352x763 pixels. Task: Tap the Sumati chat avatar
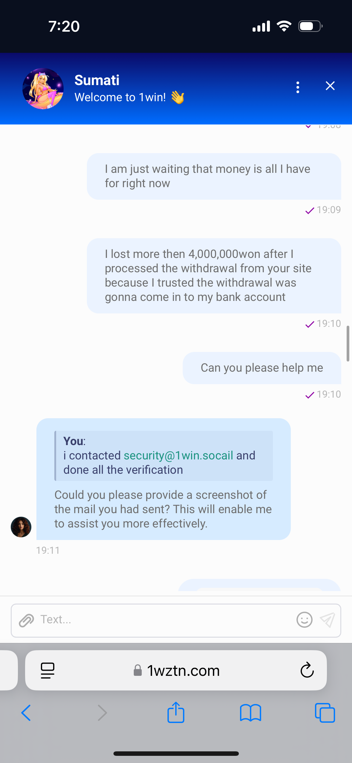43,89
